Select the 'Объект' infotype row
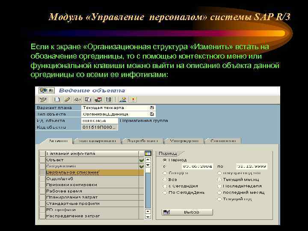Viewport: 308px width, 231px height. coord(92,160)
